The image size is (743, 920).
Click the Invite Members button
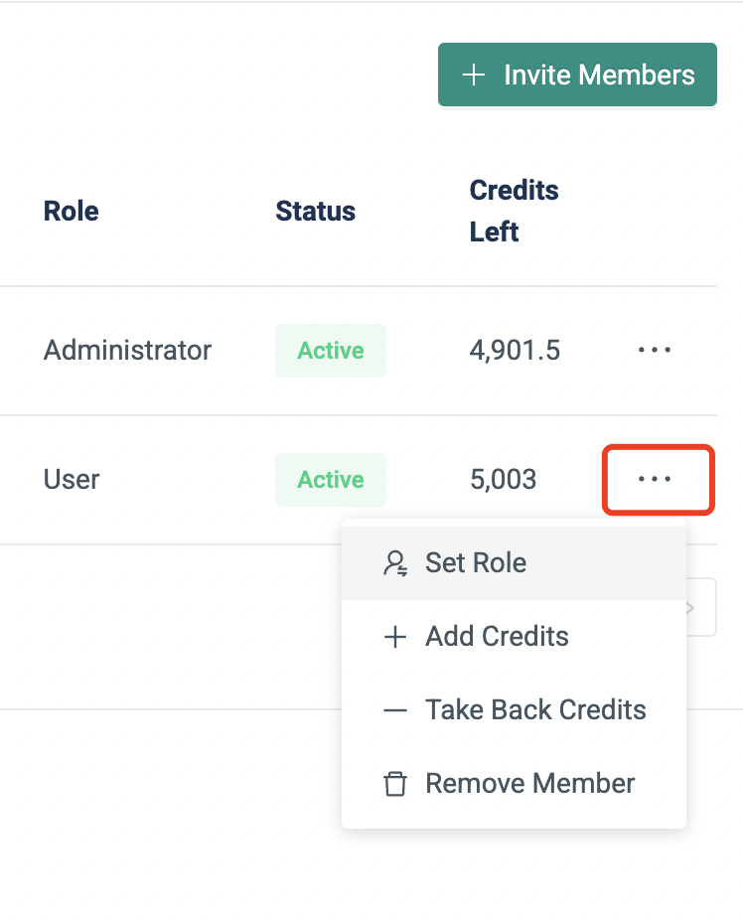pyautogui.click(x=577, y=75)
